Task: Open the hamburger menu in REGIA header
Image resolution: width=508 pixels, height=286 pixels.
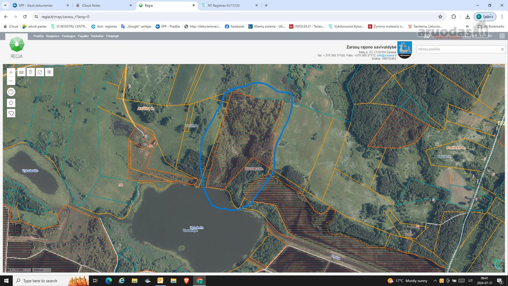Action: [x=502, y=36]
